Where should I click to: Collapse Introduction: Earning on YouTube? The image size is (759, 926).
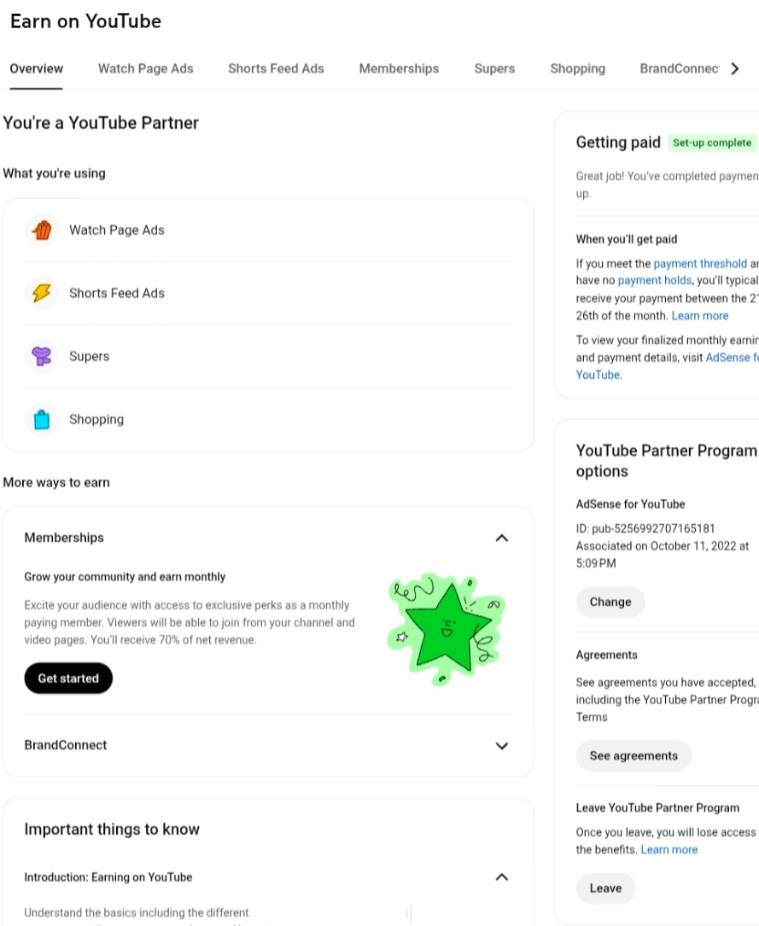pos(502,876)
